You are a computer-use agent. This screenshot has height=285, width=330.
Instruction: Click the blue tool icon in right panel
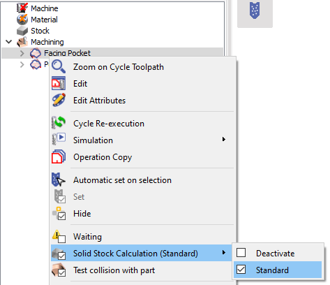click(255, 10)
